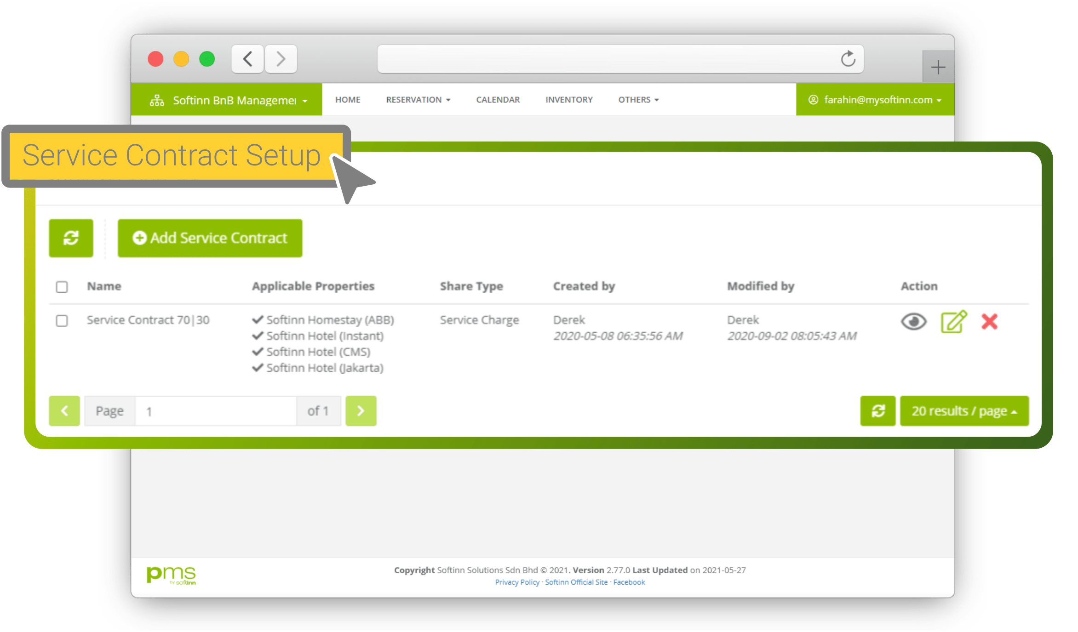Refresh table using bottom refresh icon
Screen dimensions: 1078x632
coord(878,411)
